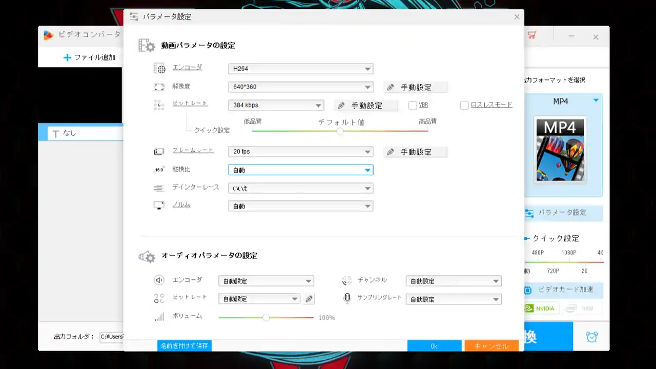This screenshot has height=369, width=656.
Task: Enable the ロスレスモード checkbox
Action: coord(464,105)
